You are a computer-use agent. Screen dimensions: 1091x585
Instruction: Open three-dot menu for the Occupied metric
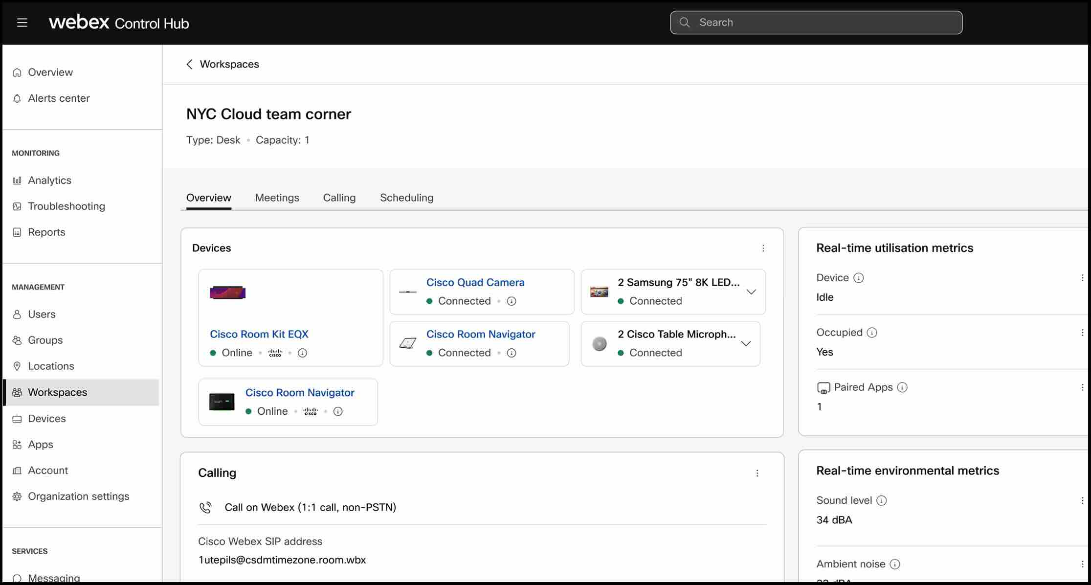pos(1082,333)
